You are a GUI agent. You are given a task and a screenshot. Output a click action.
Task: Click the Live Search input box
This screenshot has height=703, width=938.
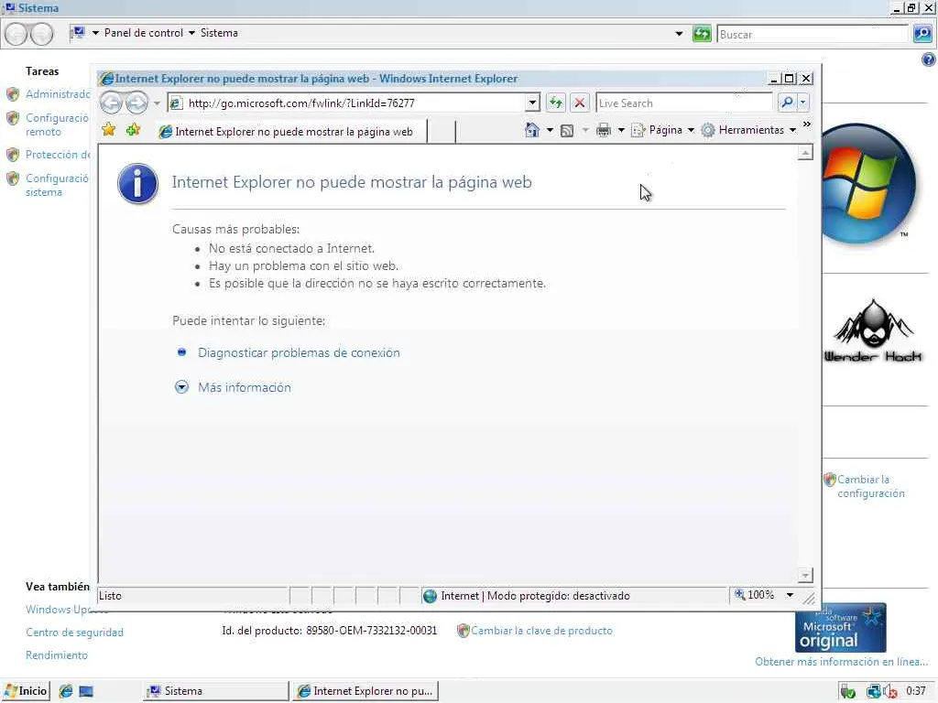point(684,103)
